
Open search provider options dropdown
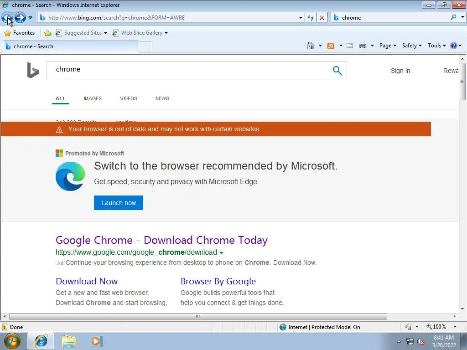point(462,17)
